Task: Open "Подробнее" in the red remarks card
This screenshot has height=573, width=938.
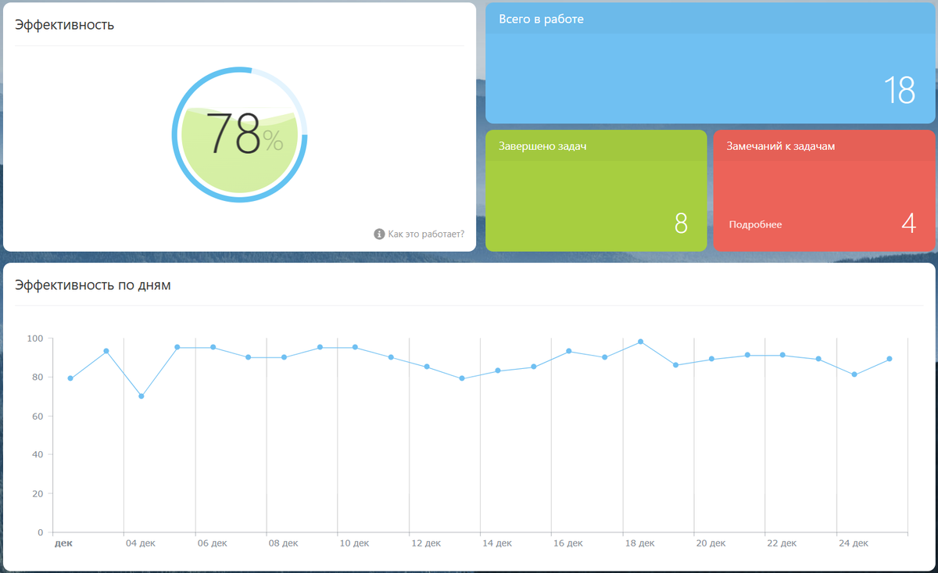Action: pyautogui.click(x=755, y=224)
